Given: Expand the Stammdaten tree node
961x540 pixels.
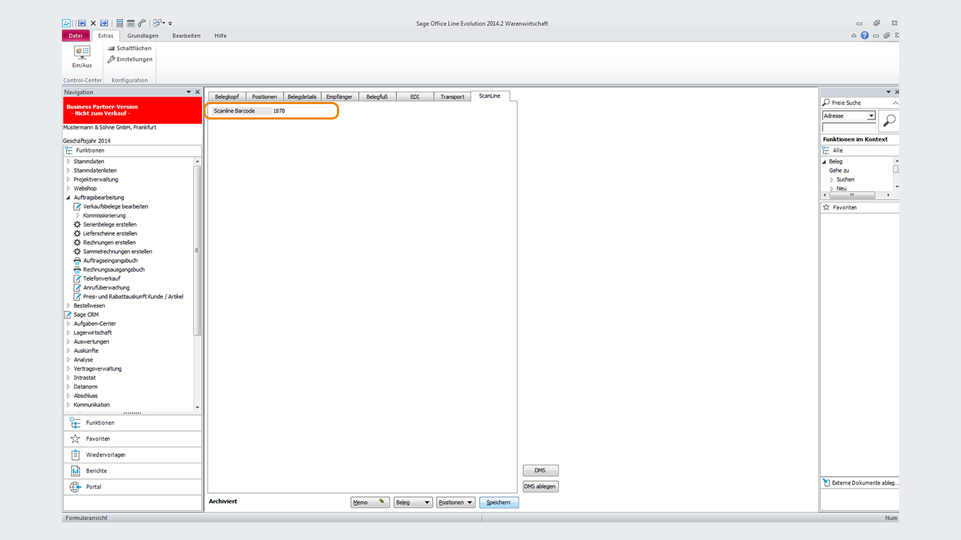Looking at the screenshot, I should [68, 162].
